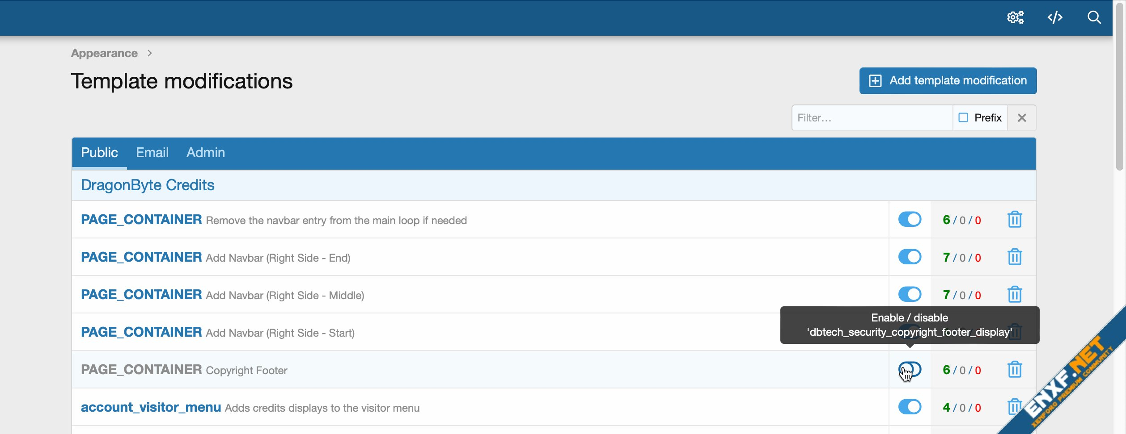
Task: Open search with the magnifier icon
Action: [x=1094, y=17]
